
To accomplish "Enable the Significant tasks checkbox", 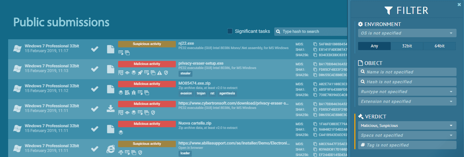I will (x=230, y=31).
